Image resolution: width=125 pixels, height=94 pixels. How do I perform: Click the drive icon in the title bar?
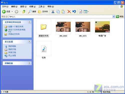2,3
